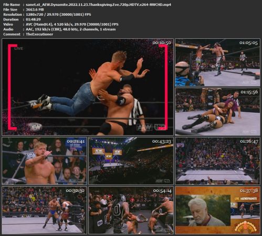
Task: Click the Resolution label
Action: [13, 15]
